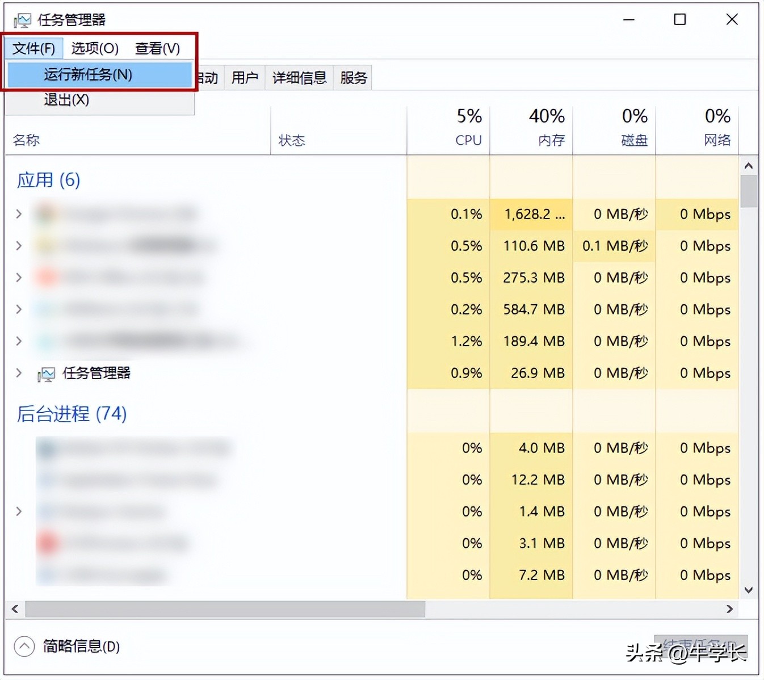This screenshot has width=764, height=680.
Task: Click the 简略信息(D) link text
Action: tap(81, 646)
